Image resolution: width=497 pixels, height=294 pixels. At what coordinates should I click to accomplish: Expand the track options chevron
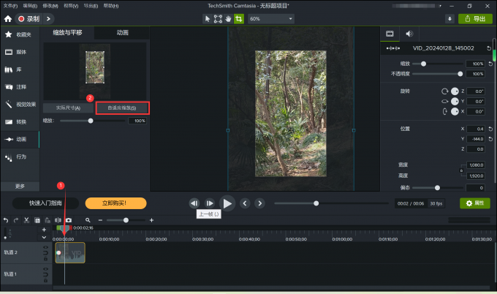[x=44, y=237]
